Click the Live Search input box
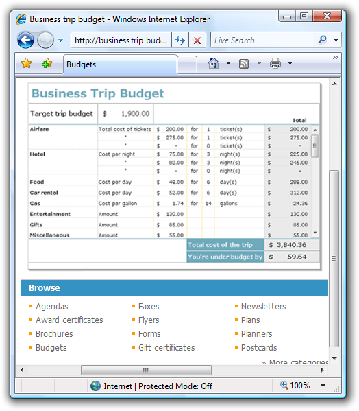 (x=262, y=40)
